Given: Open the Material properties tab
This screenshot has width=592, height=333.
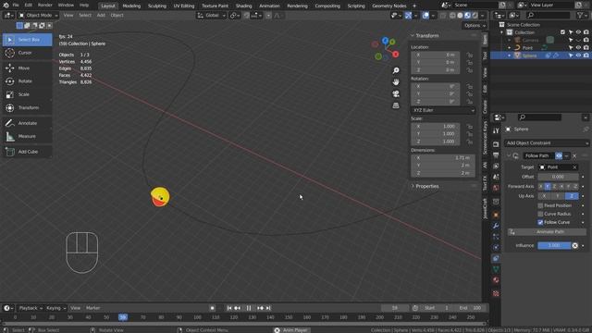Looking at the screenshot, I should (496, 280).
